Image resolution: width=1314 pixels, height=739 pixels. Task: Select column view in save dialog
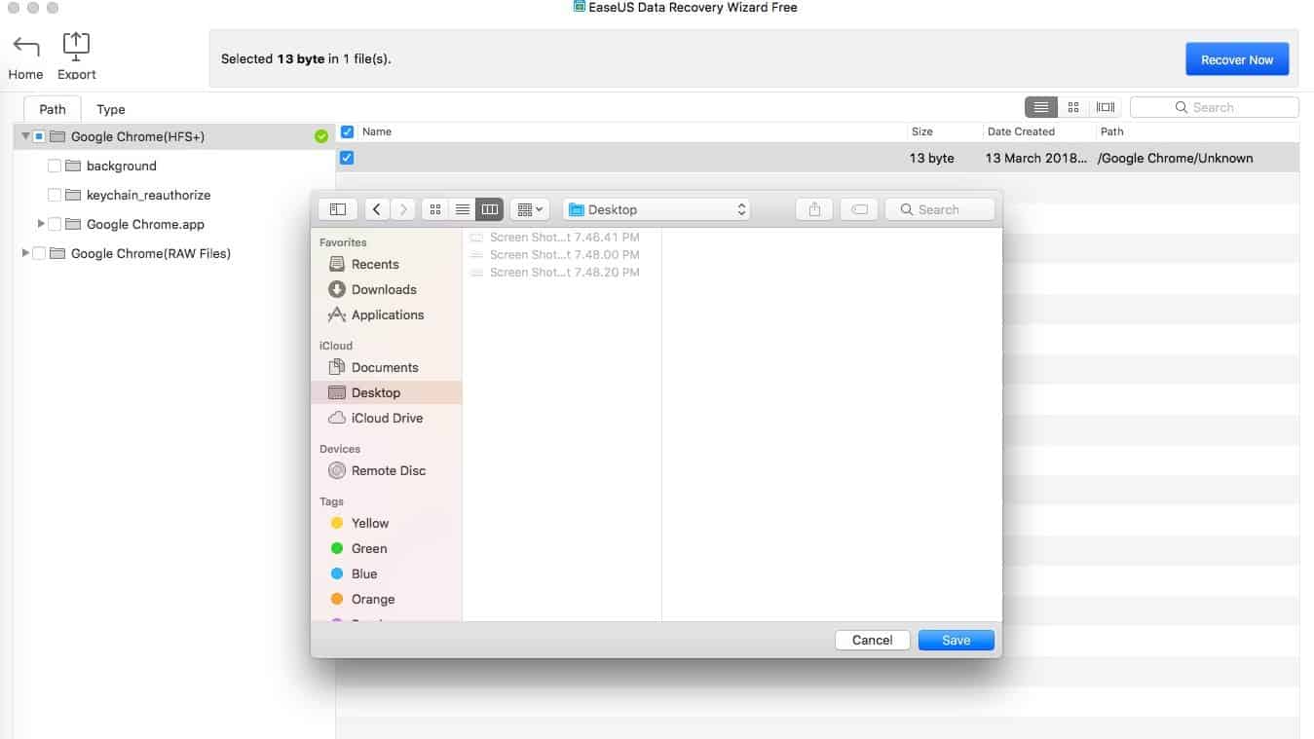coord(490,209)
